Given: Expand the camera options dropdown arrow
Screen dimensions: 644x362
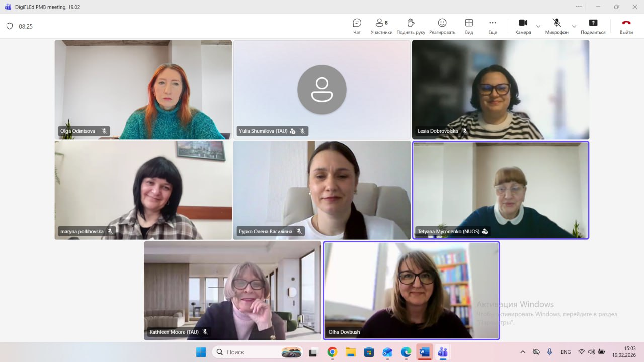Looking at the screenshot, I should coord(538,26).
